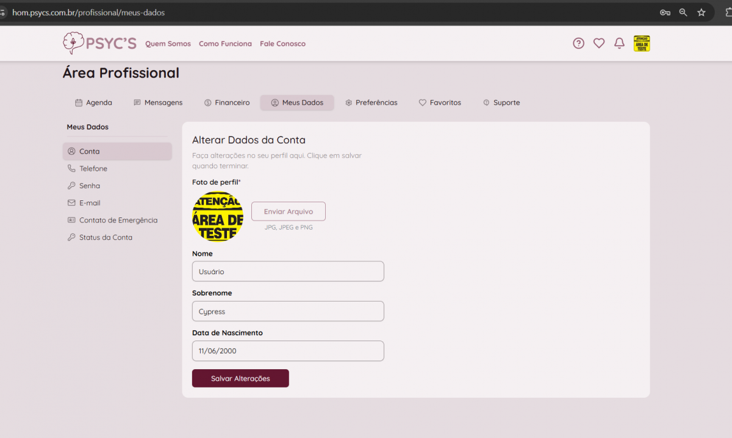The image size is (732, 438).
Task: Click the profile photo thumbnail
Action: click(x=218, y=217)
